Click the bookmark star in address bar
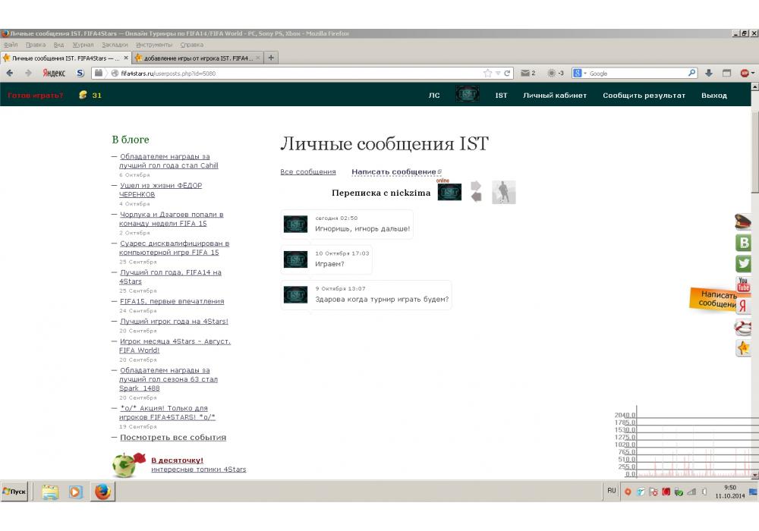The image size is (759, 531). click(488, 74)
